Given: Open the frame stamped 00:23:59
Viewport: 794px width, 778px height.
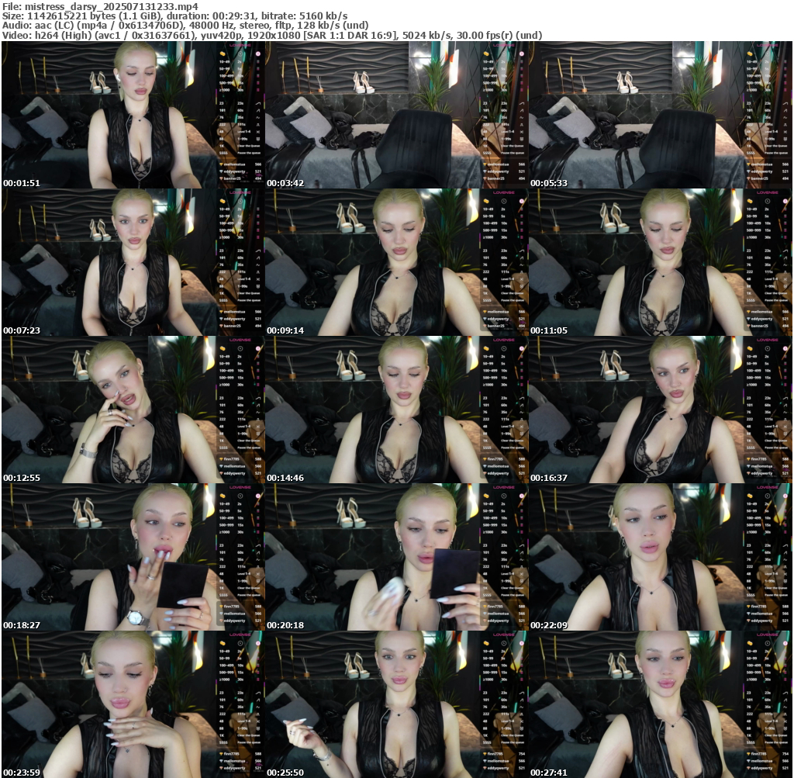Looking at the screenshot, I should point(133,704).
